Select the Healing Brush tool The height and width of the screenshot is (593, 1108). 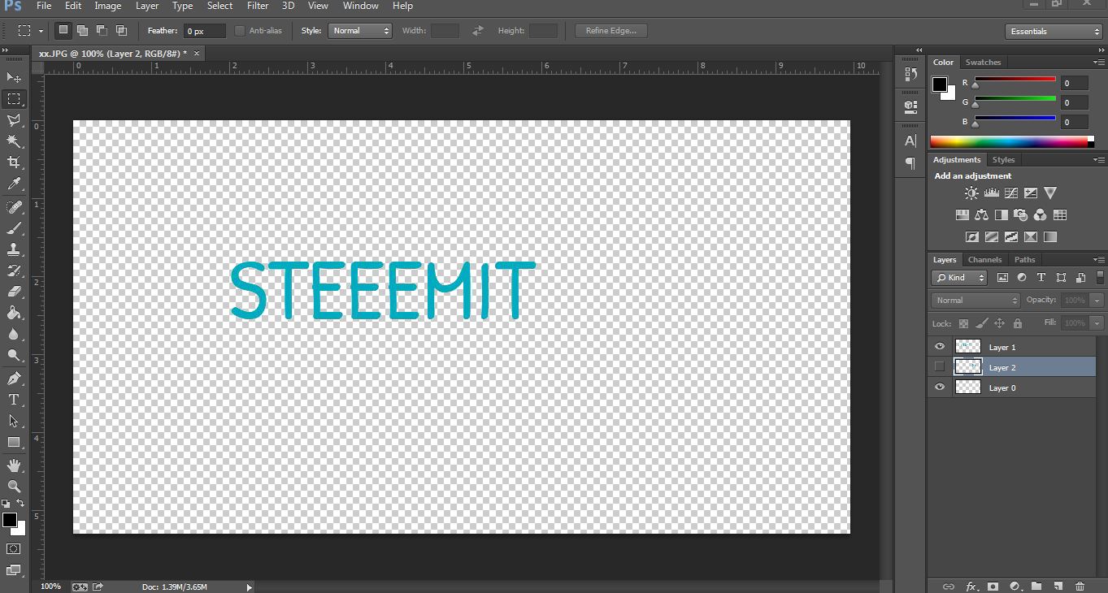pos(14,207)
